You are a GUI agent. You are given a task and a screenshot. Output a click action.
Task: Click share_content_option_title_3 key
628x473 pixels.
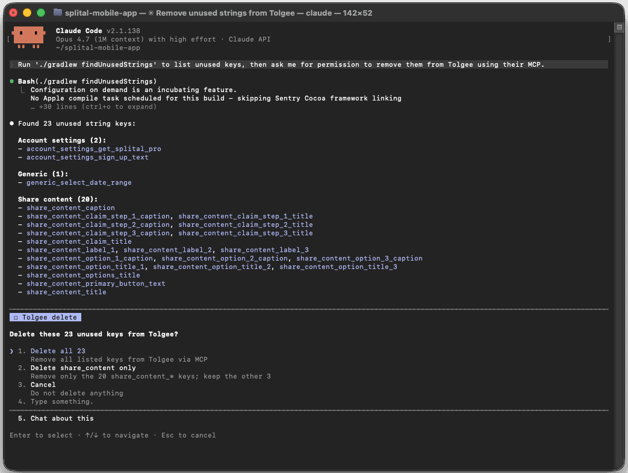click(x=338, y=267)
